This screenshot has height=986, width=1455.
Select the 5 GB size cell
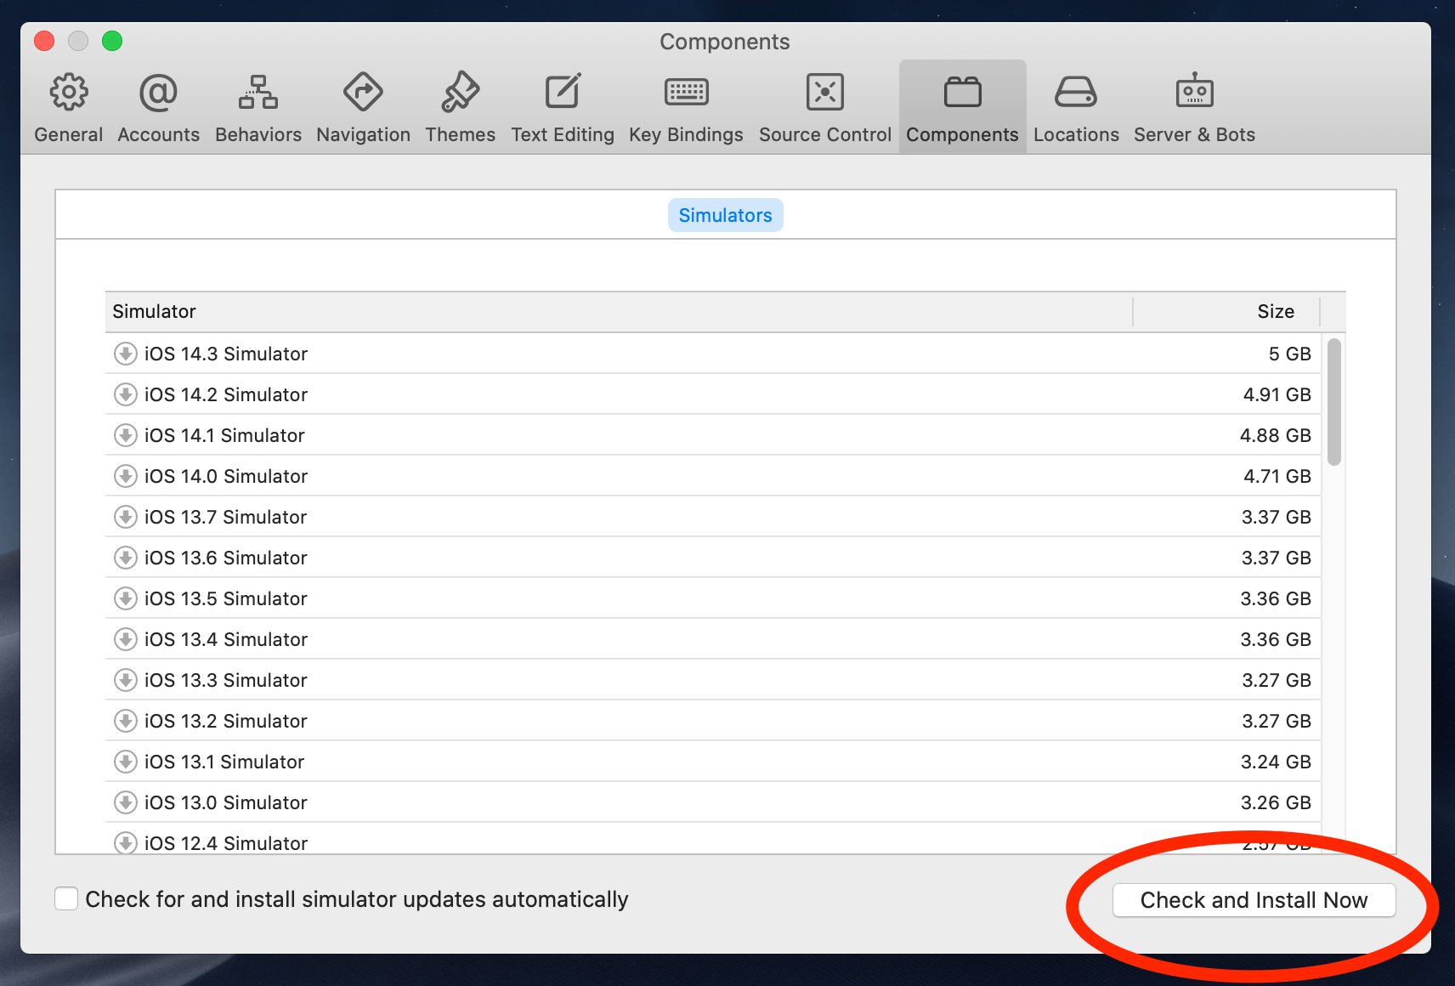coord(1289,354)
